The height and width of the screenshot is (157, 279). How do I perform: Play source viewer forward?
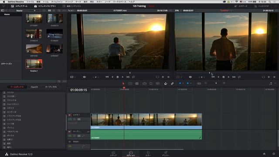pos(122,77)
